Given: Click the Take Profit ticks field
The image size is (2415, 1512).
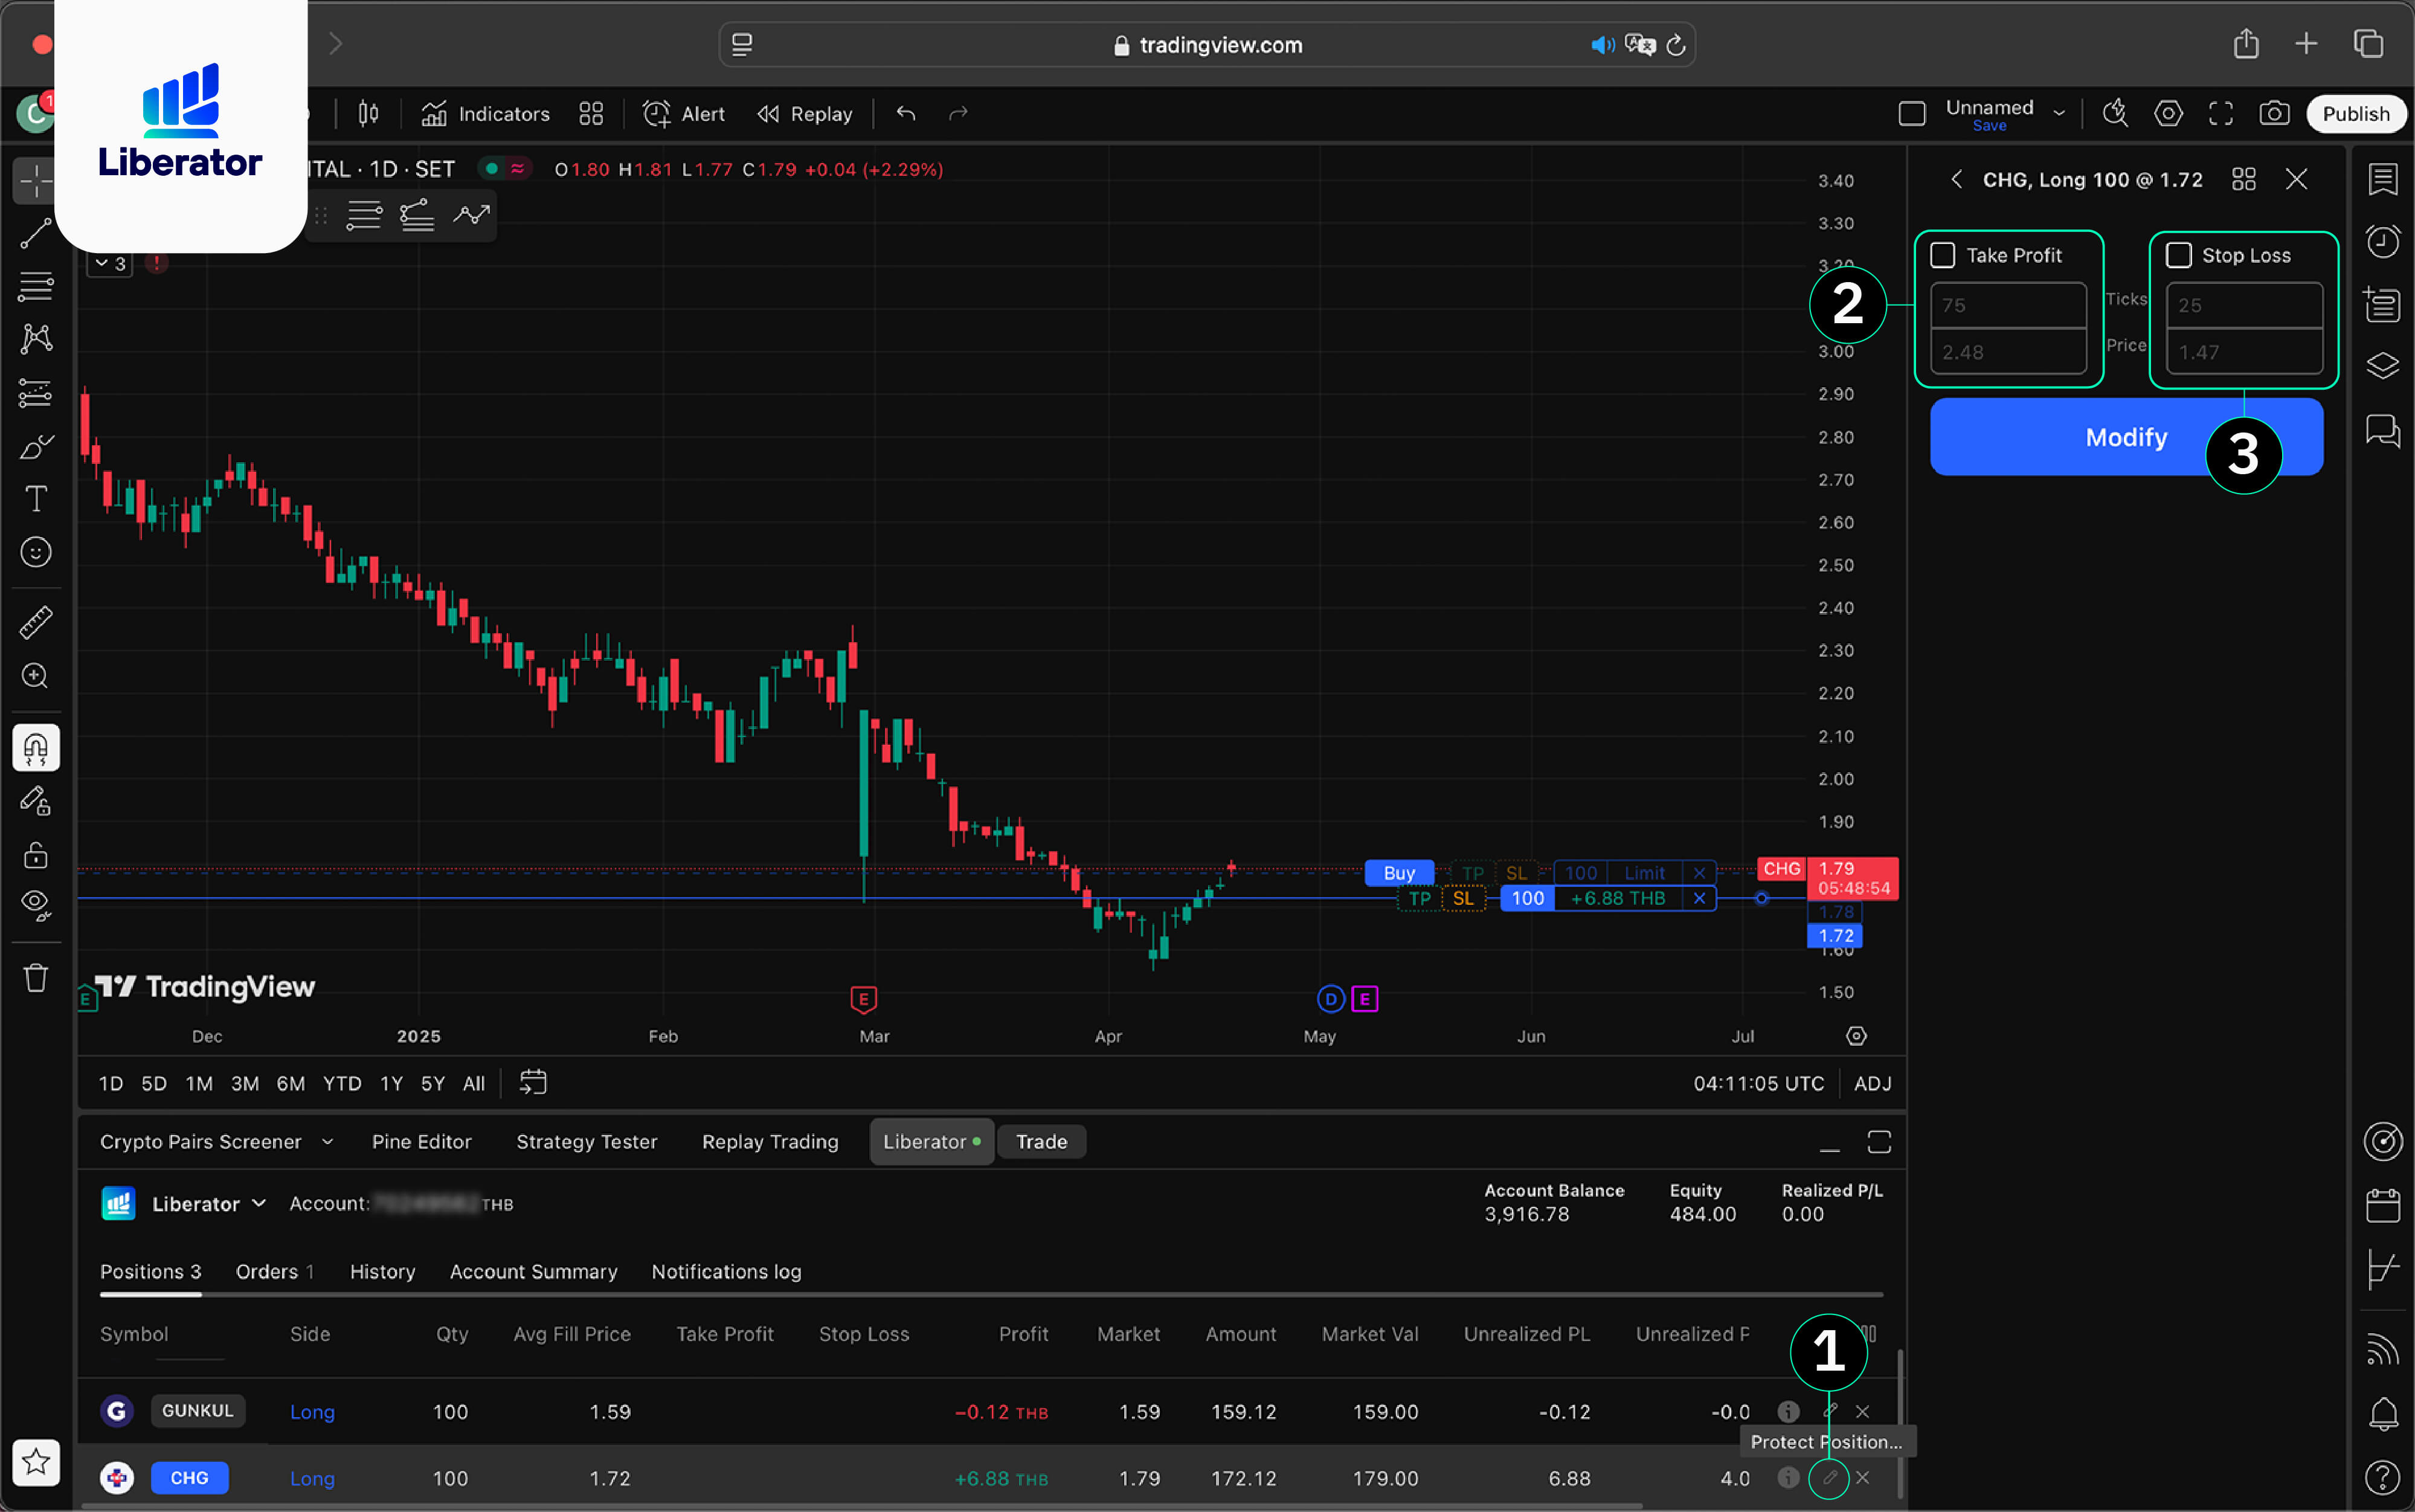Looking at the screenshot, I should tap(2008, 305).
